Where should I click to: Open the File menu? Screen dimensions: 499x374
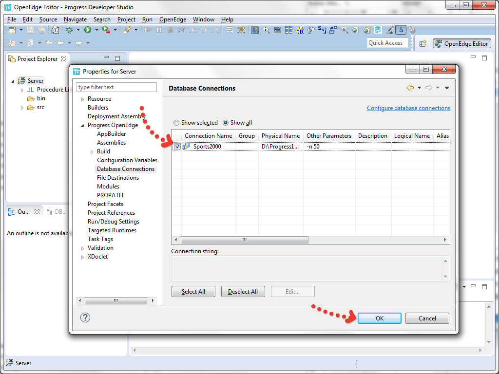12,19
